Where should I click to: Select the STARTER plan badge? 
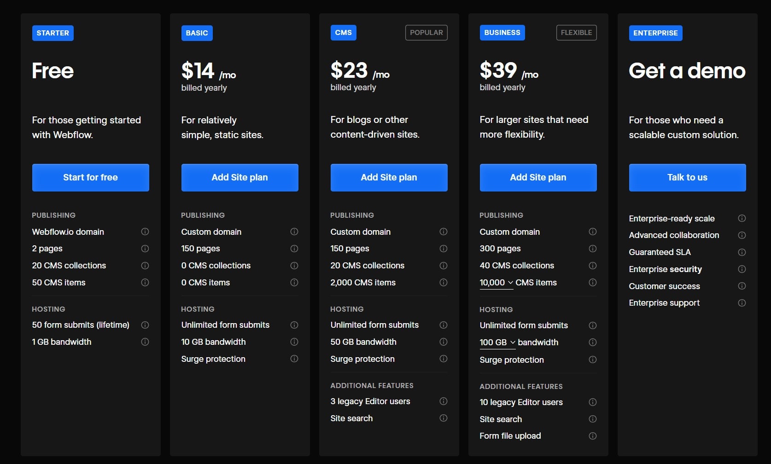pos(53,33)
